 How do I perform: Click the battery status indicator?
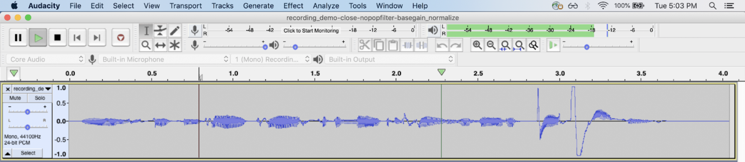point(639,6)
